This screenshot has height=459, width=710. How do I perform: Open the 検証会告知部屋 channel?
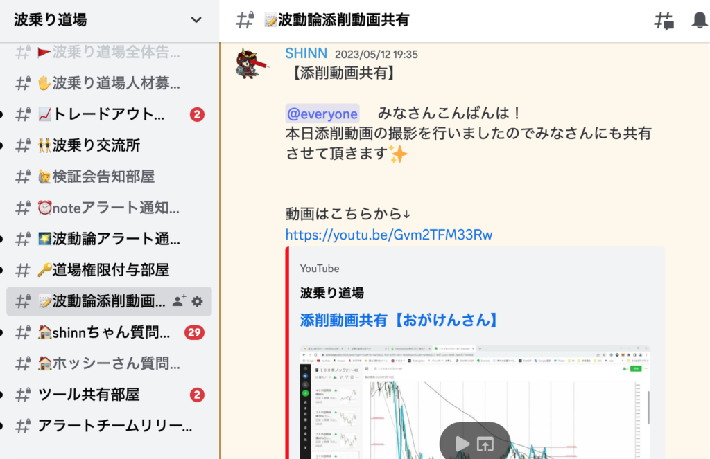pyautogui.click(x=109, y=177)
